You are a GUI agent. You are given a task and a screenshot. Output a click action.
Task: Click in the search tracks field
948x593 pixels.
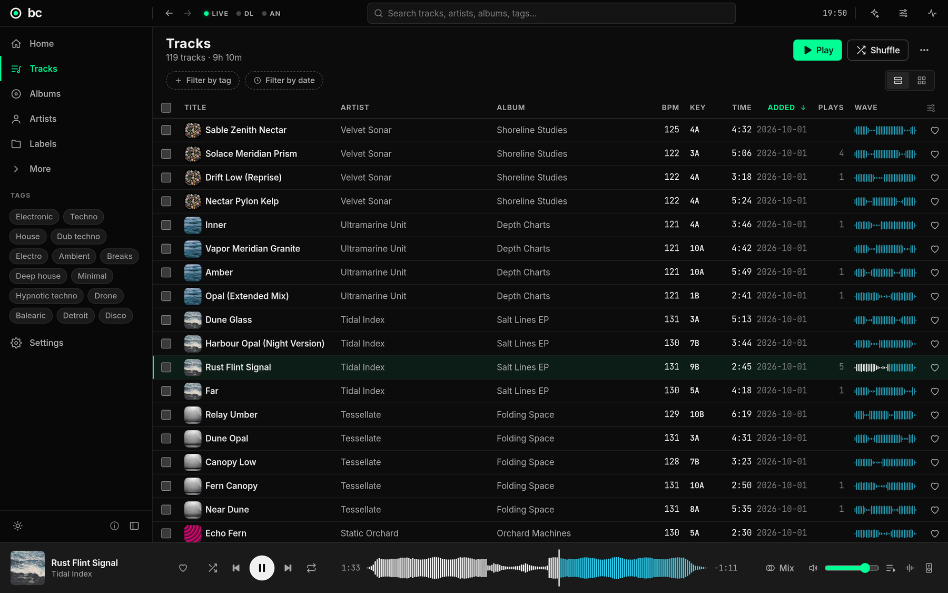551,13
